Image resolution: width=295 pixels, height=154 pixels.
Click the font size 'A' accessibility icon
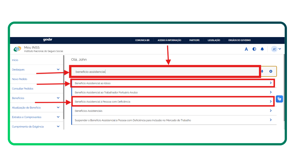(x=246, y=49)
